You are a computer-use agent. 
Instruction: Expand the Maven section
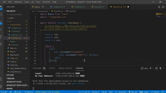17,89
